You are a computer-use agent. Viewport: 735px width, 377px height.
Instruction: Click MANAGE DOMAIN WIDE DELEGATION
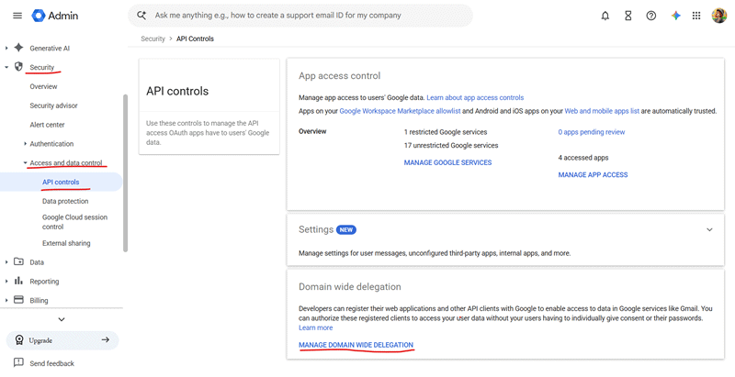click(356, 345)
